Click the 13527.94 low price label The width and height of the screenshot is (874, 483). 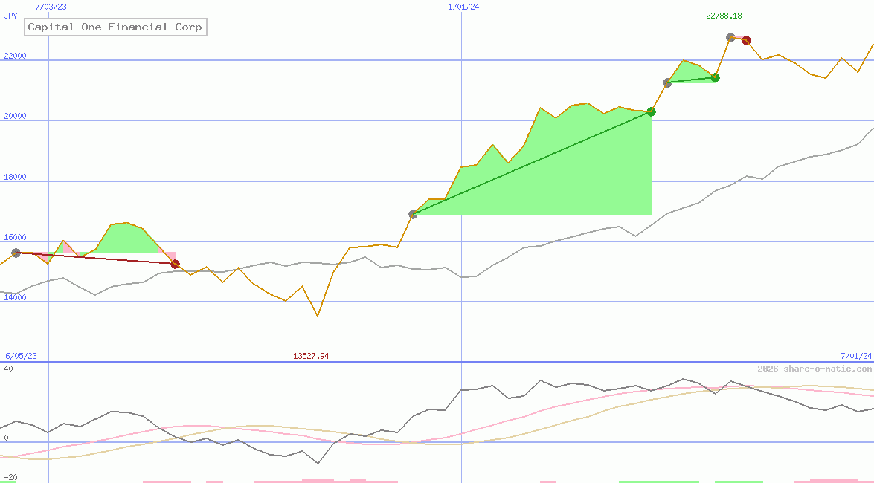(311, 356)
